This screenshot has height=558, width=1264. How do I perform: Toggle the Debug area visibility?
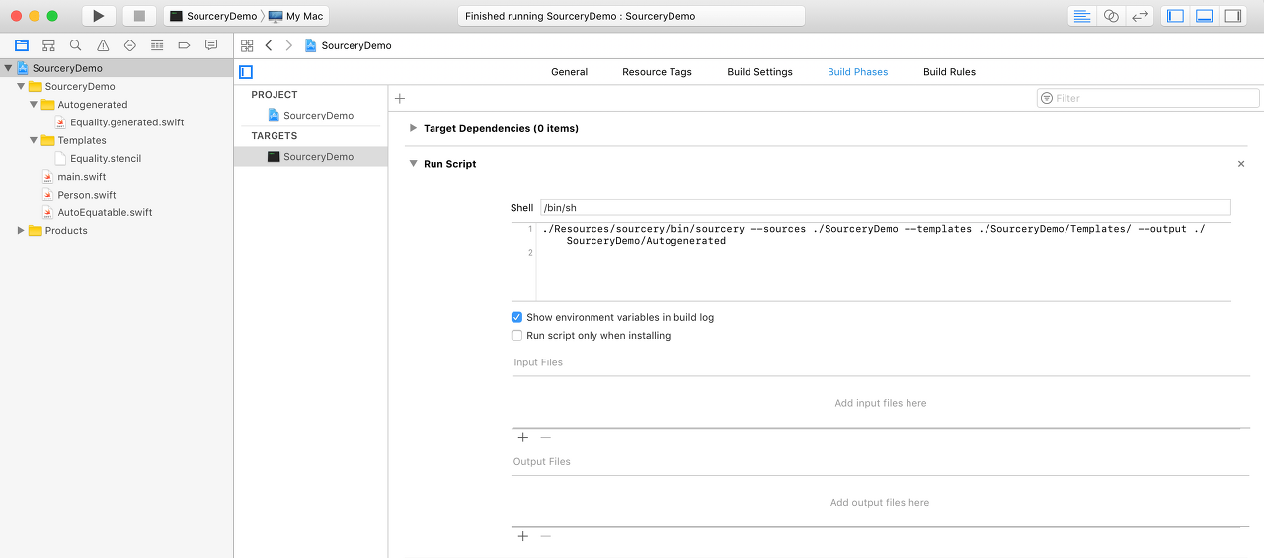tap(1204, 16)
